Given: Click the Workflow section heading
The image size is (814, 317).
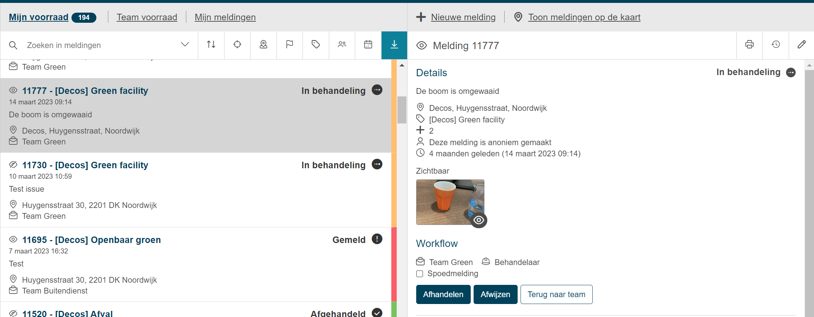Looking at the screenshot, I should [x=437, y=243].
